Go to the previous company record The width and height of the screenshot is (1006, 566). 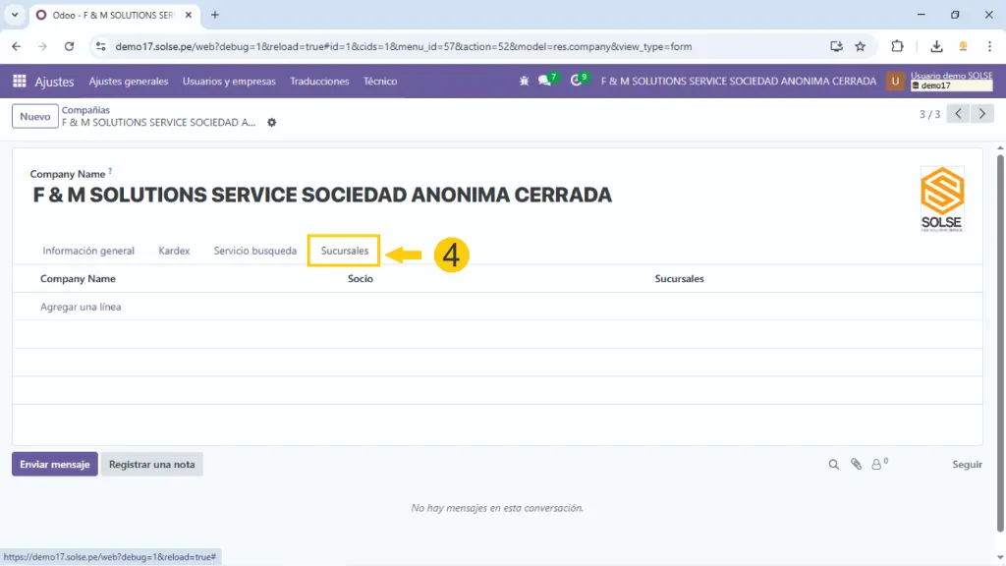point(959,114)
